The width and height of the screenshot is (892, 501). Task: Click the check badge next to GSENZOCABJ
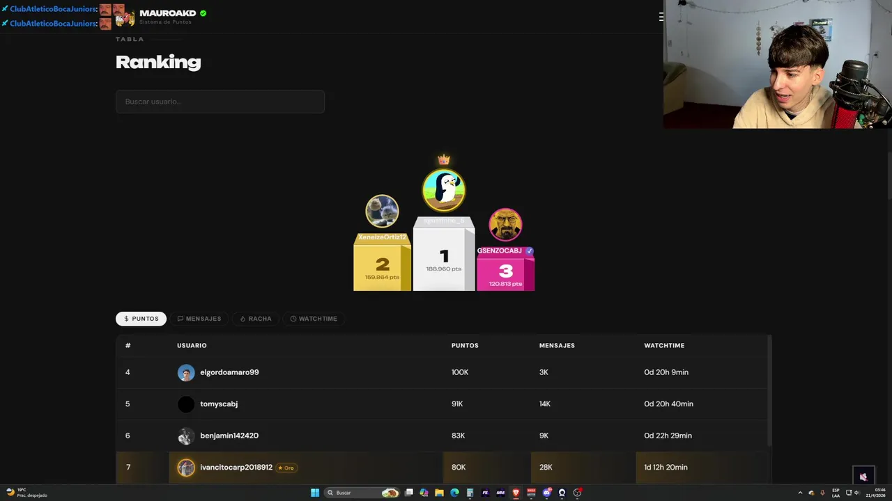(530, 250)
